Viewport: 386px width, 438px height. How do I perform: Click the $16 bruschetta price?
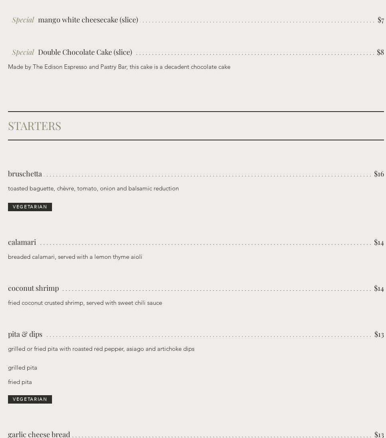[378, 174]
